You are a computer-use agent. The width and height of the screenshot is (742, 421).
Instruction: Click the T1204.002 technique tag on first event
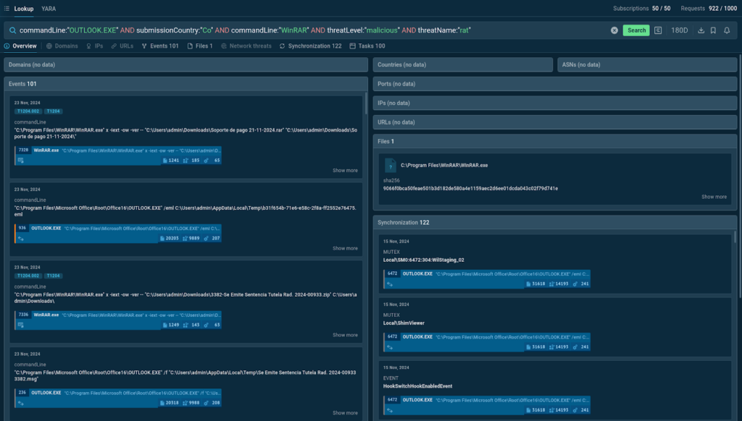tap(28, 111)
